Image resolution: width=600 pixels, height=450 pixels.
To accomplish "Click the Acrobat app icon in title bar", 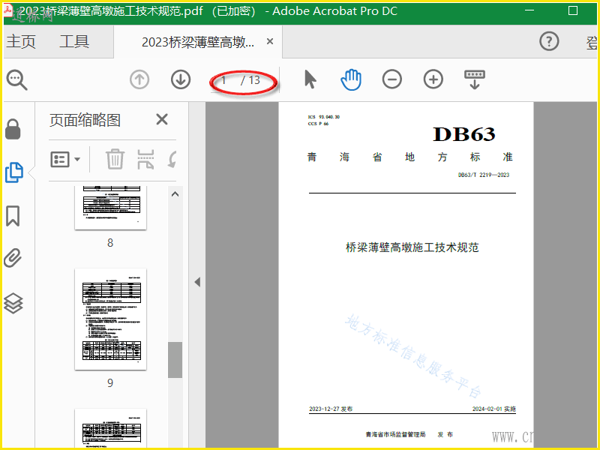I will [x=7, y=9].
